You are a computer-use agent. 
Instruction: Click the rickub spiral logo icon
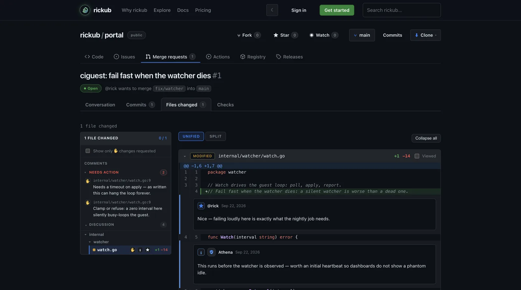point(85,10)
